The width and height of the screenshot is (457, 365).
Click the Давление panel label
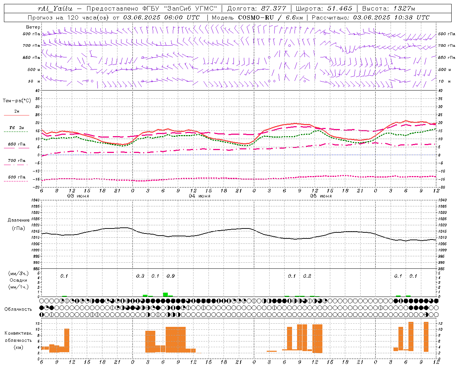[19, 220]
